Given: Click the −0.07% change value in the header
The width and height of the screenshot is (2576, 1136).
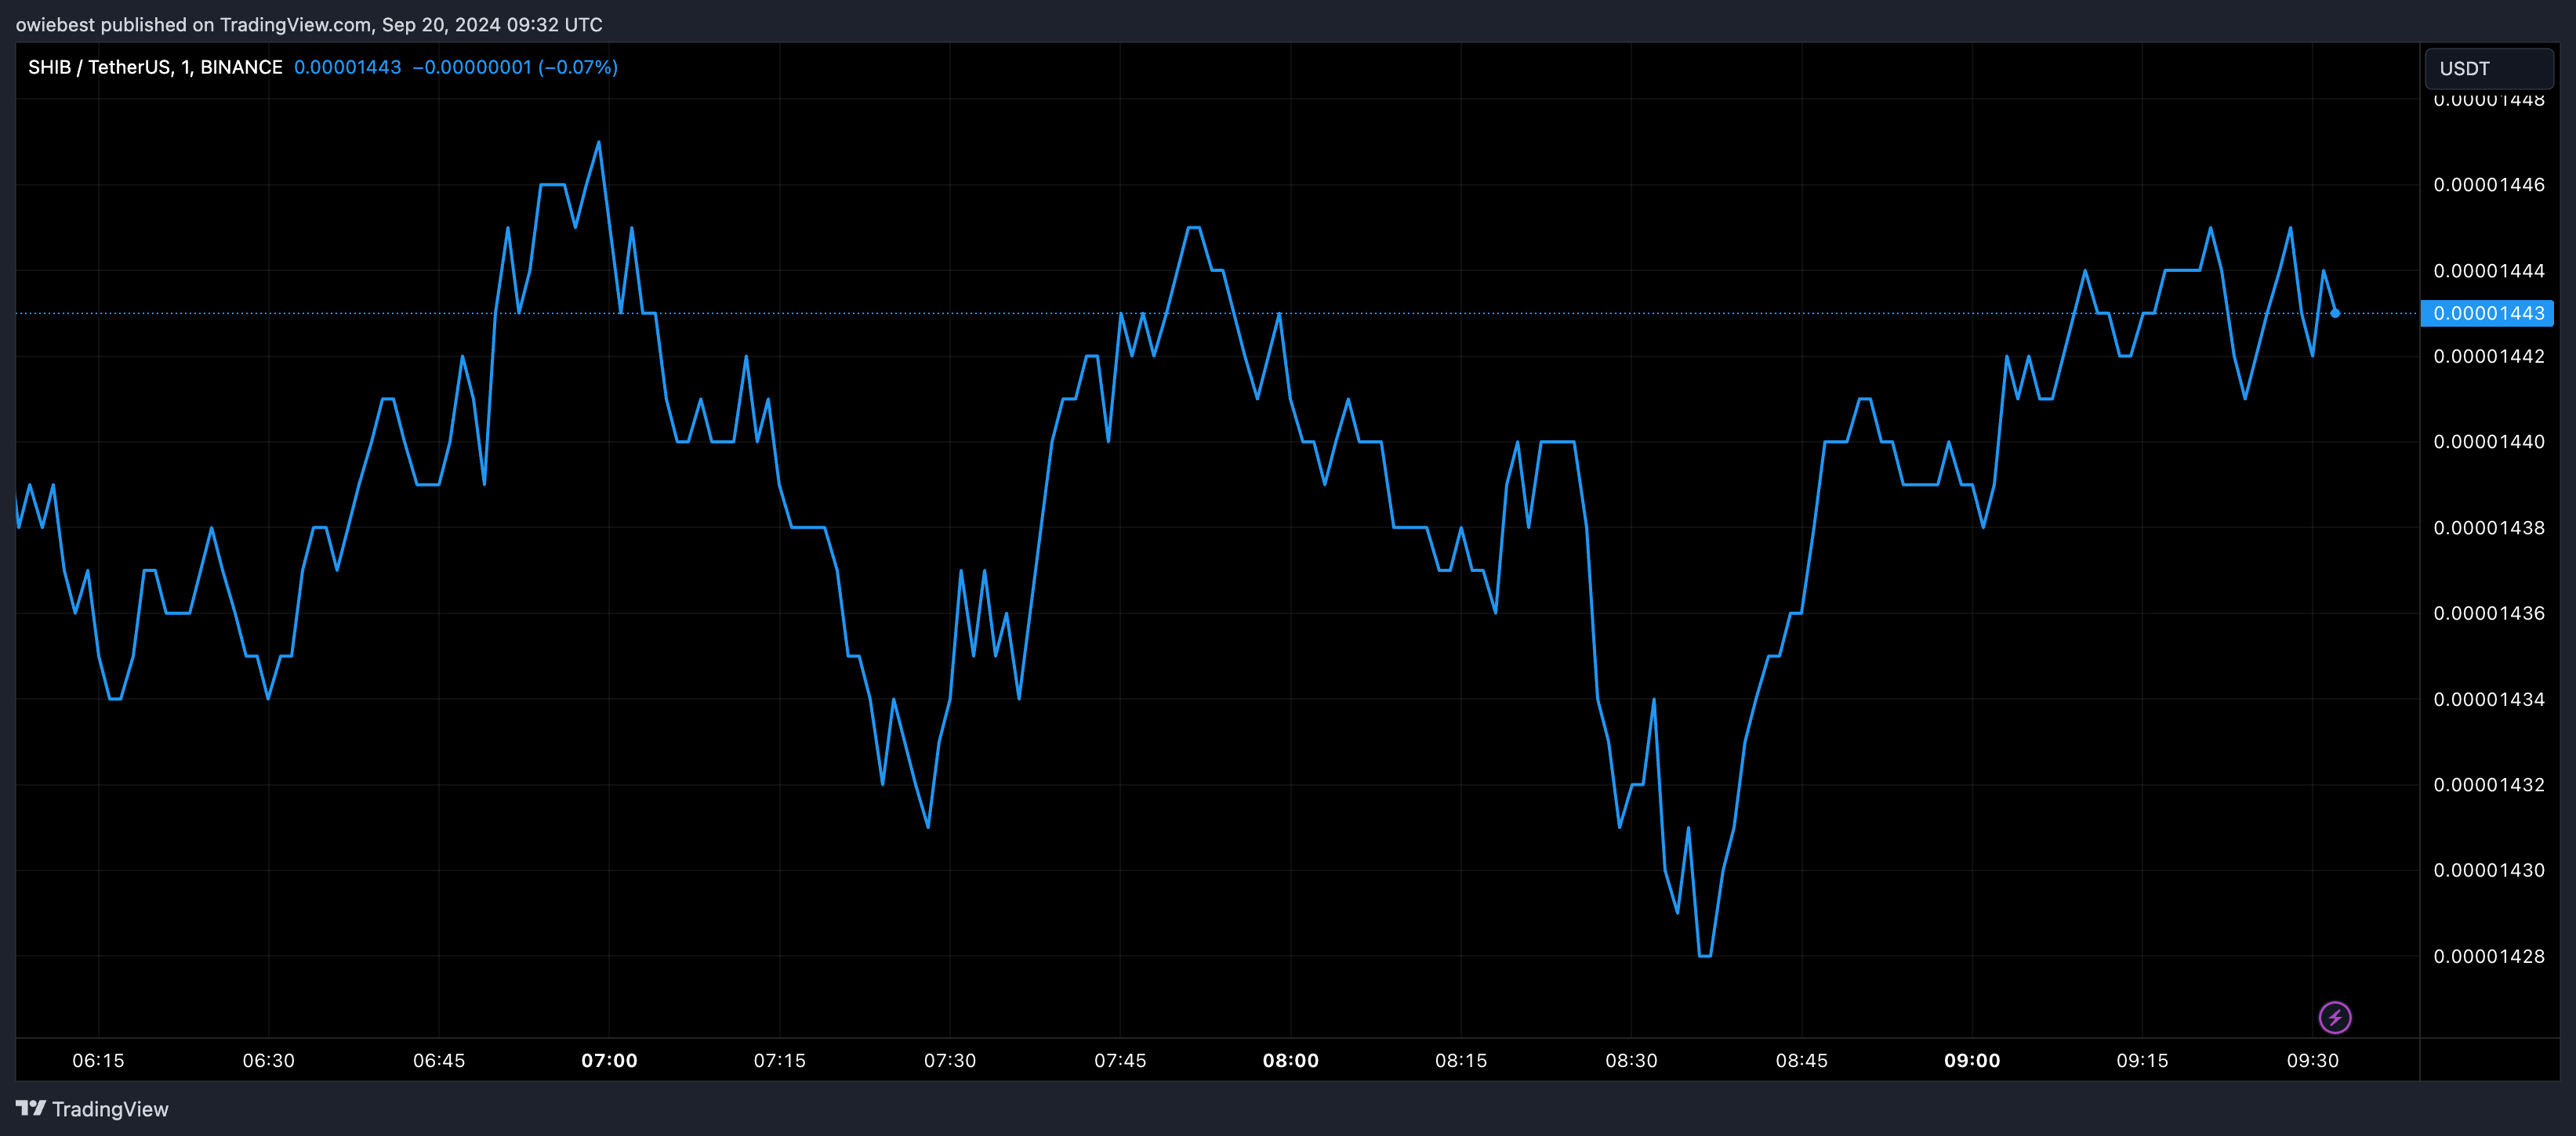Looking at the screenshot, I should point(578,67).
